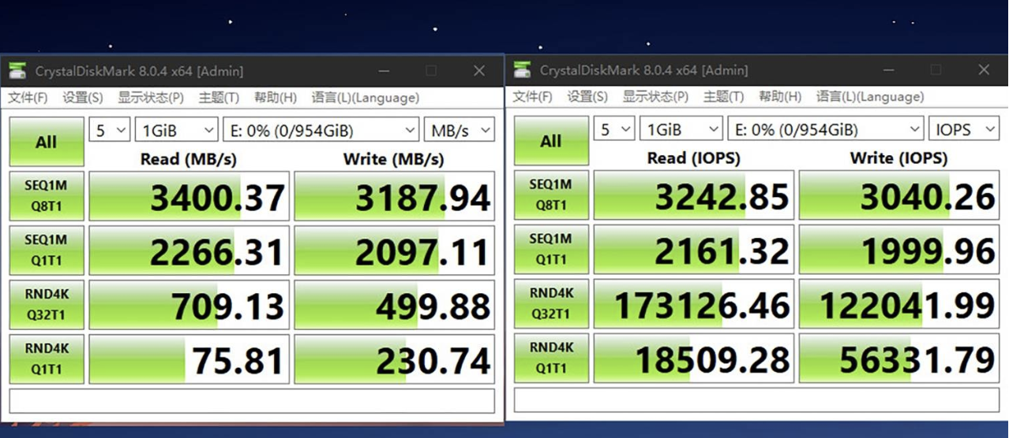Click Read (MB/s) column header
1009x438 pixels.
(188, 159)
